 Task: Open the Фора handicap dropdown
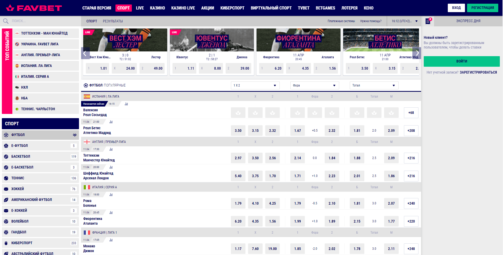pos(314,85)
